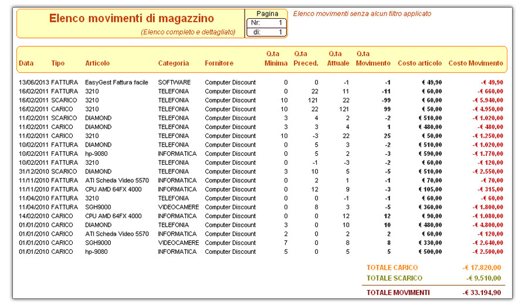Click the 'Fornitore' column header

[x=219, y=63]
